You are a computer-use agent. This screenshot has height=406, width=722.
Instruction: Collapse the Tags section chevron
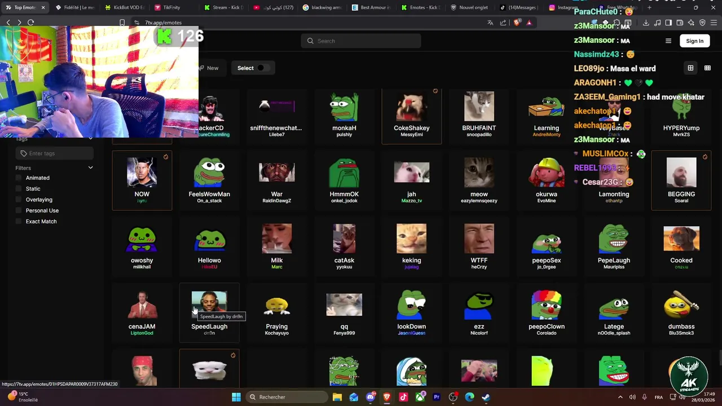(90, 139)
